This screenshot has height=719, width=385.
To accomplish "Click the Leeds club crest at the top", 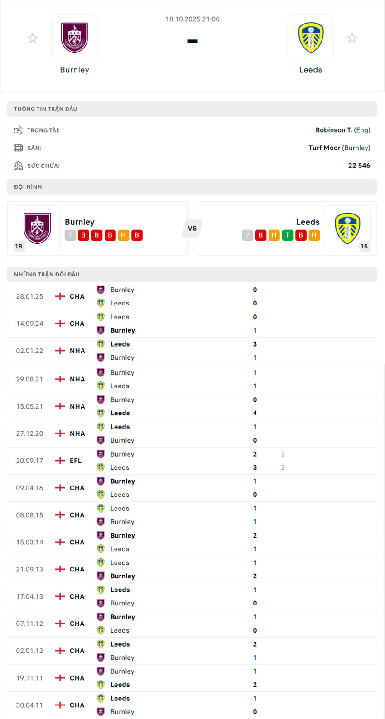I will pyautogui.click(x=311, y=38).
